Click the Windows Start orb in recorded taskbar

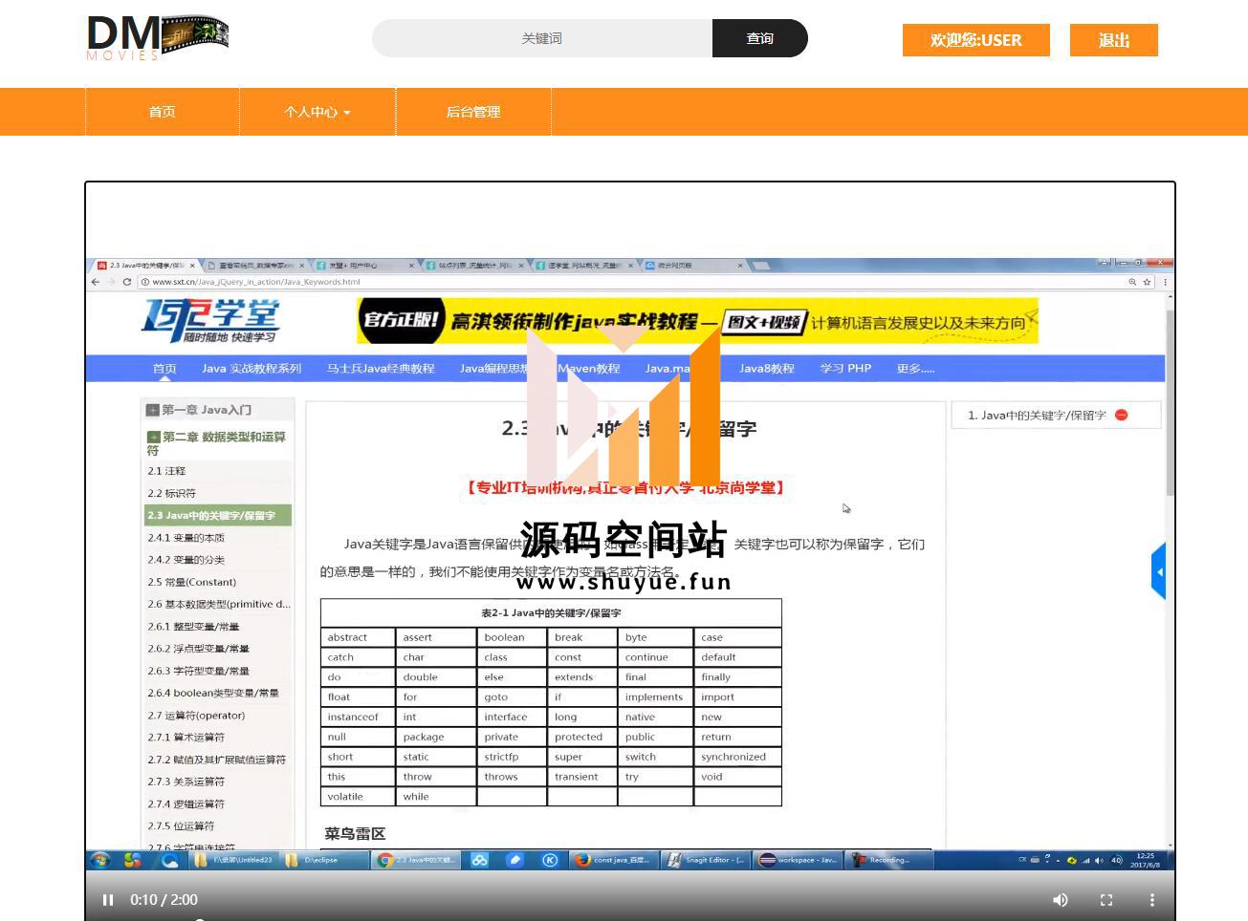[x=100, y=860]
